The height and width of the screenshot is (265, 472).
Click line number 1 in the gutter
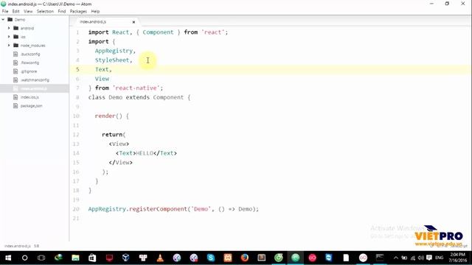[x=77, y=32]
